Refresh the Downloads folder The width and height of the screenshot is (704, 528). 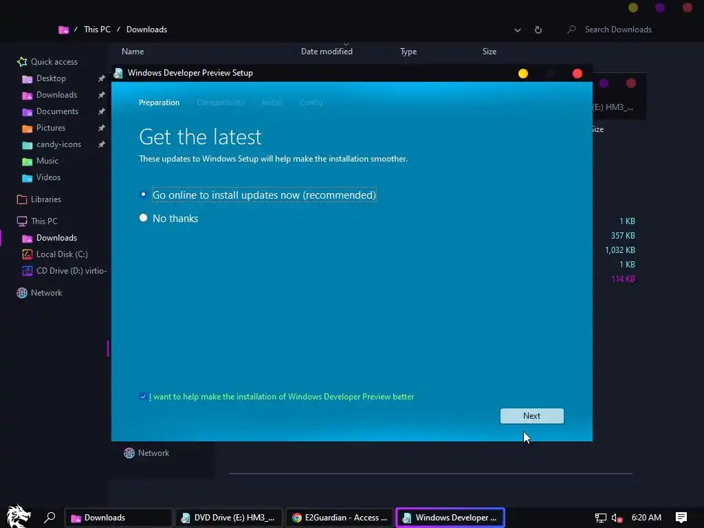coord(538,30)
